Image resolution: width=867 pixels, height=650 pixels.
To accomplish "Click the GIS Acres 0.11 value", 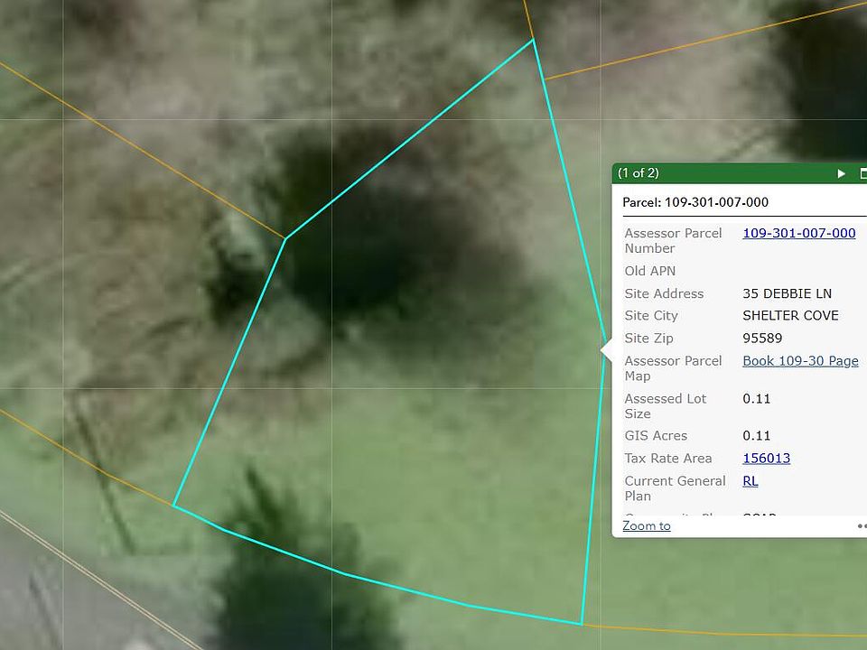I will pos(756,436).
